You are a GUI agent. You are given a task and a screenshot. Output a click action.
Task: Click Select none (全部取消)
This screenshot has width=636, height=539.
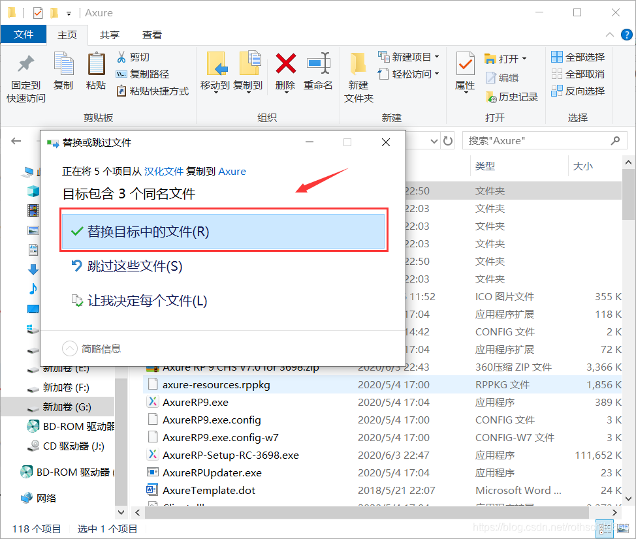pyautogui.click(x=578, y=74)
